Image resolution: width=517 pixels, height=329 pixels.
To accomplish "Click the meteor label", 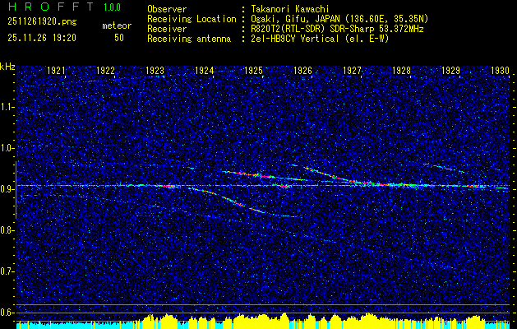I will [117, 25].
